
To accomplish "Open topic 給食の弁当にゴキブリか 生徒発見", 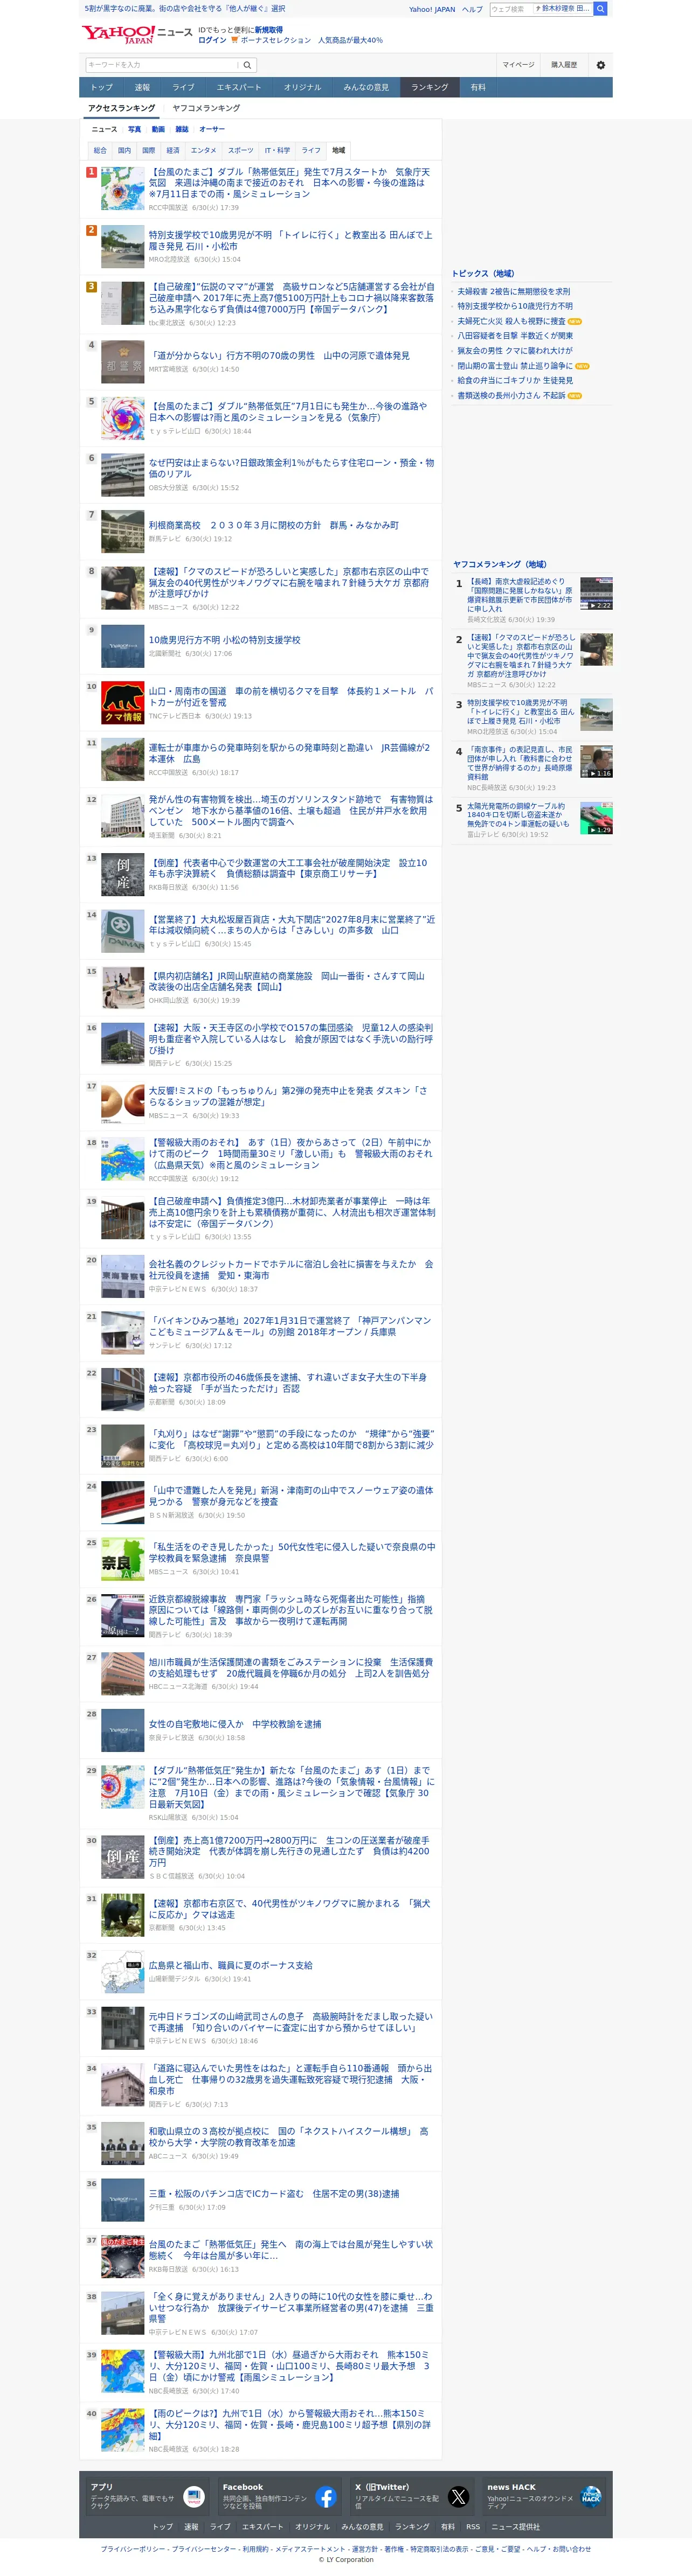I will [515, 380].
